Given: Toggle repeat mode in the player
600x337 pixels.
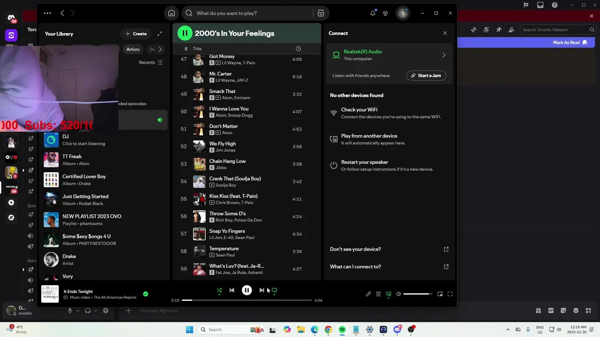Looking at the screenshot, I should (x=274, y=290).
